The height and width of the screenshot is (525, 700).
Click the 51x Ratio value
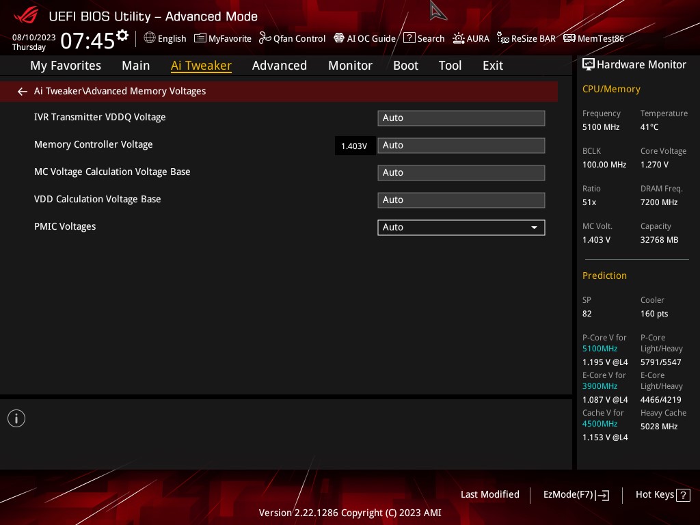pyautogui.click(x=589, y=202)
